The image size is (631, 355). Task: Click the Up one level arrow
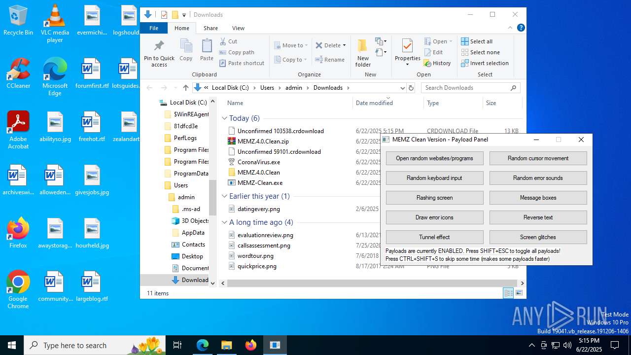tap(185, 88)
